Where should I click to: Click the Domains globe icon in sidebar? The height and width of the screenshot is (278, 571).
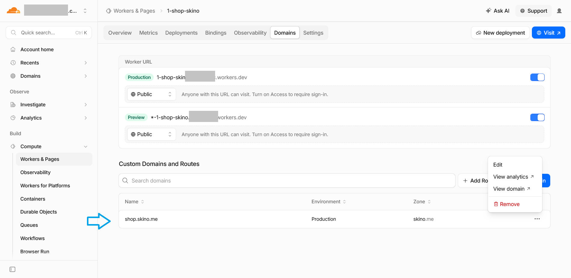pos(13,76)
